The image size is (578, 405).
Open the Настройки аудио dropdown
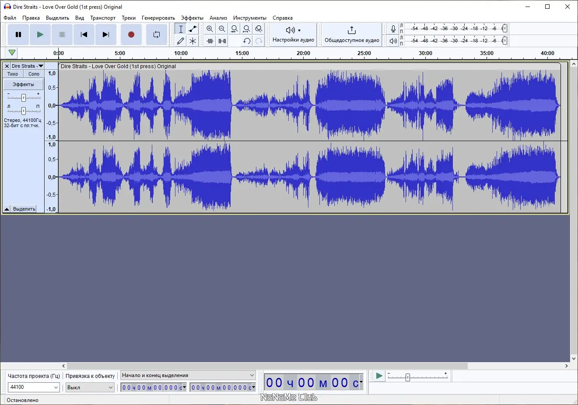293,35
